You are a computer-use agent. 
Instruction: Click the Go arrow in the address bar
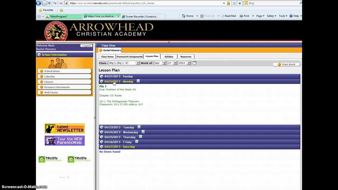[x=240, y=3]
